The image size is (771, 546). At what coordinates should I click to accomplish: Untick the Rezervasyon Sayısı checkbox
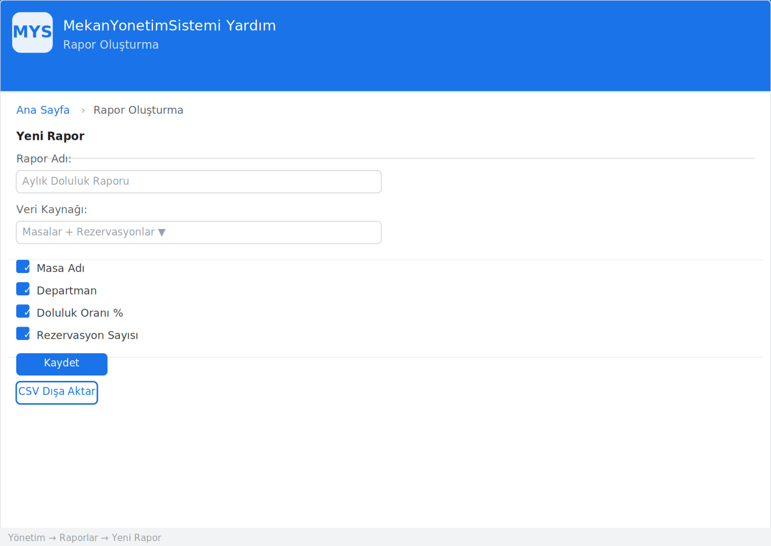click(23, 334)
